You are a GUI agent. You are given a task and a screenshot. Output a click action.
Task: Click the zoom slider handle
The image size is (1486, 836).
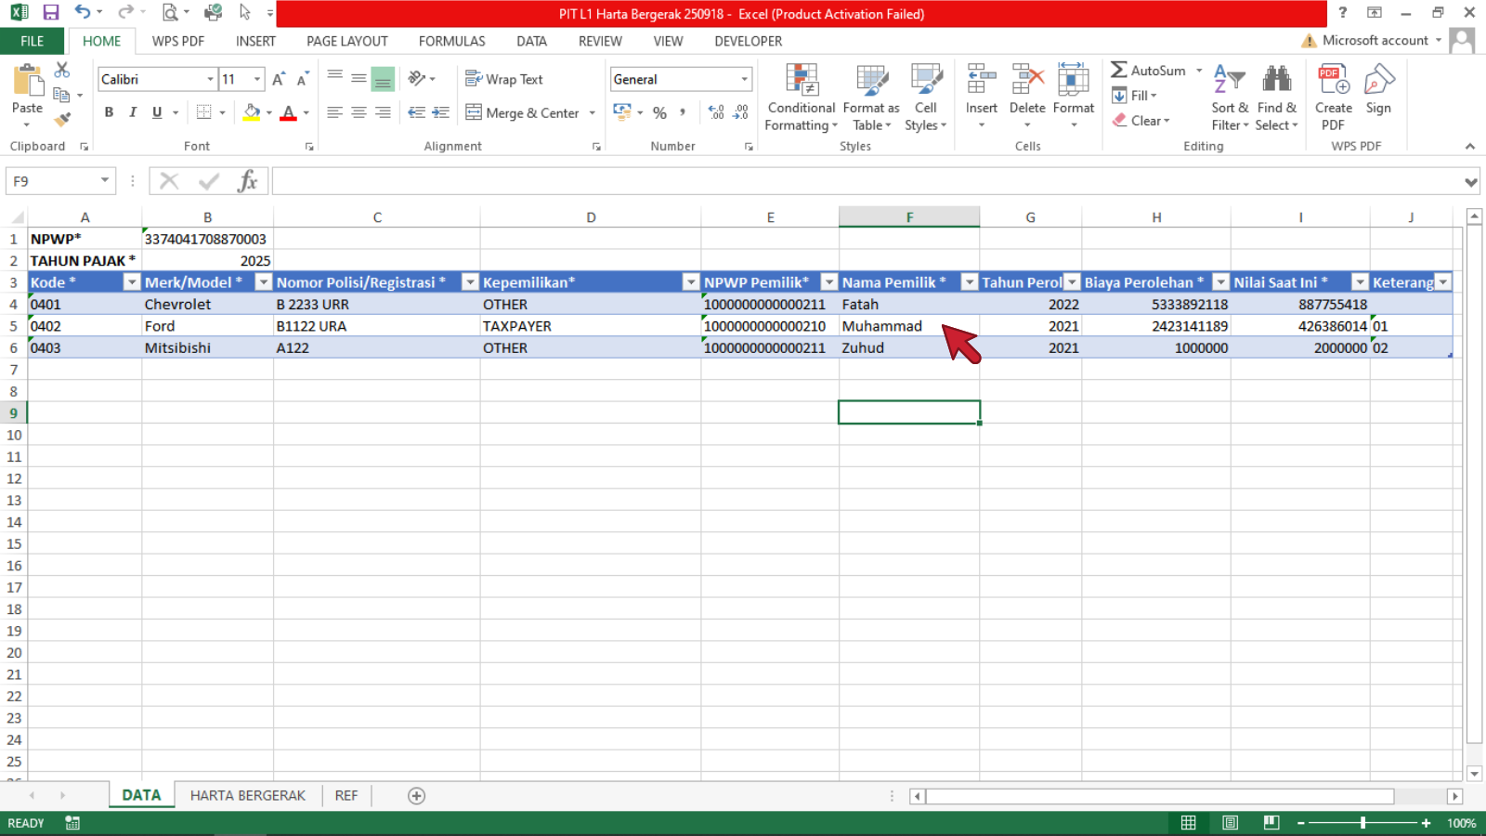point(1362,823)
